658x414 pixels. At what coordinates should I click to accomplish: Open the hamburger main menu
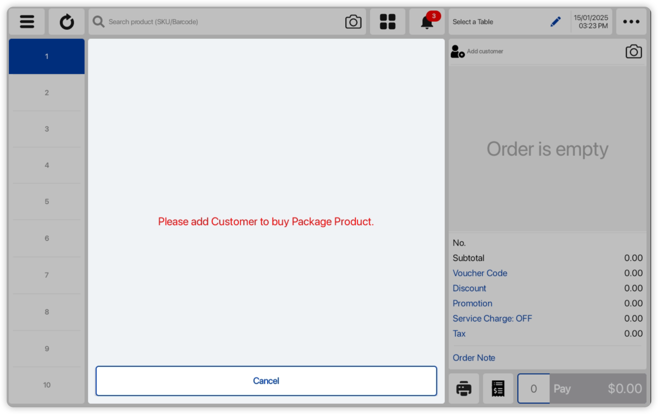(27, 21)
